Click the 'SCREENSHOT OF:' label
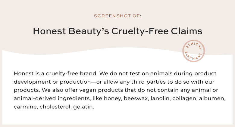Viewport: 235px width, 127px height. pyautogui.click(x=117, y=16)
